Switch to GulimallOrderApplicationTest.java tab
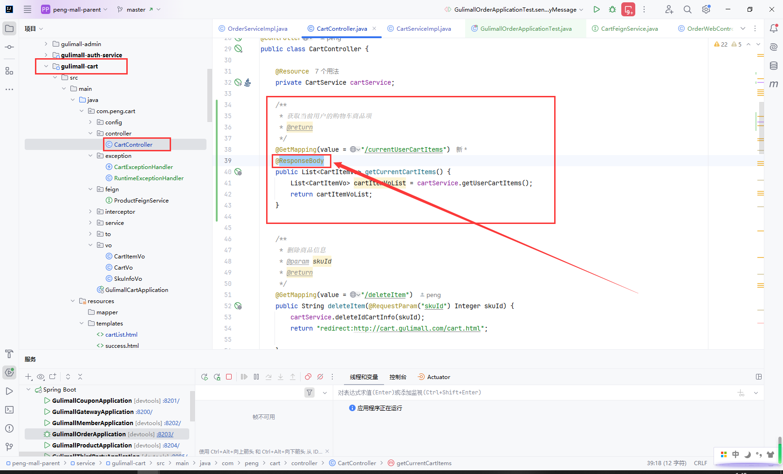 521,28
